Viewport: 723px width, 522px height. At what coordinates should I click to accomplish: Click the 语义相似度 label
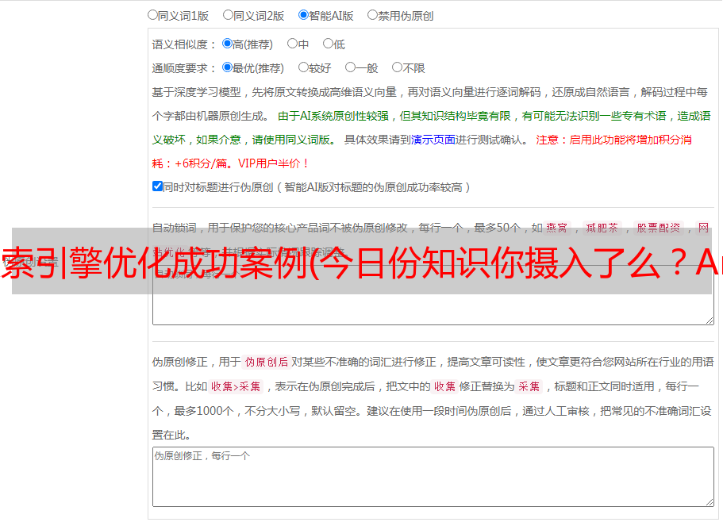183,44
